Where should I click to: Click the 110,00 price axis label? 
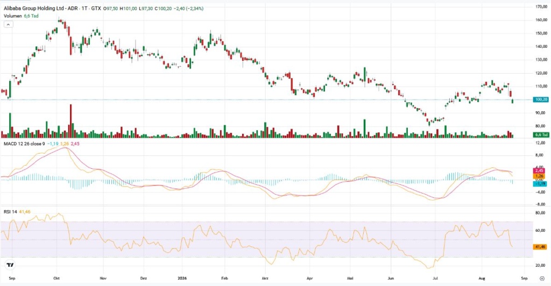pos(541,87)
